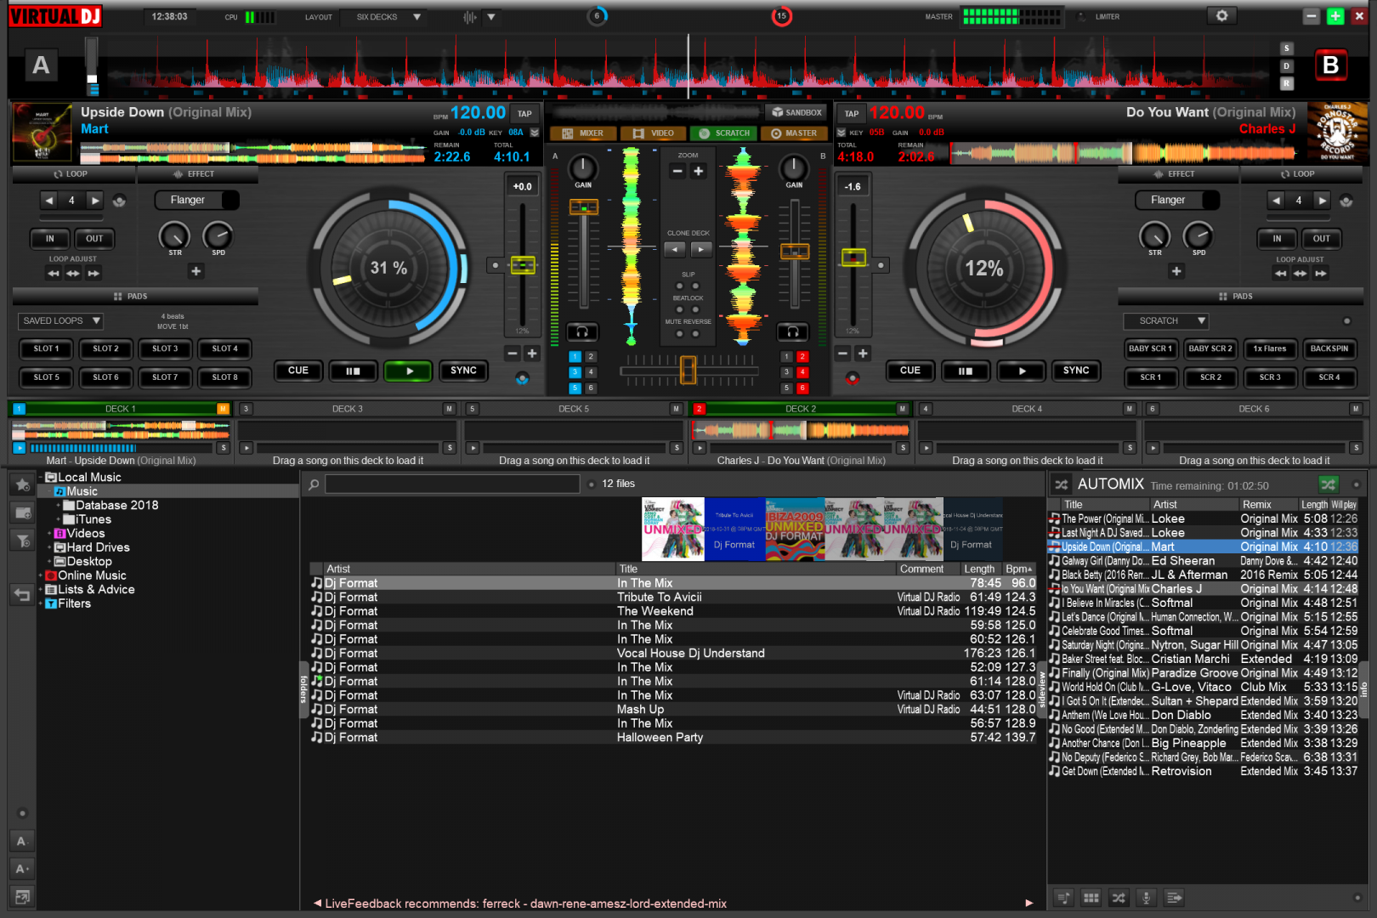The image size is (1377, 918).
Task: Expand the Online Music tree node
Action: (40, 575)
